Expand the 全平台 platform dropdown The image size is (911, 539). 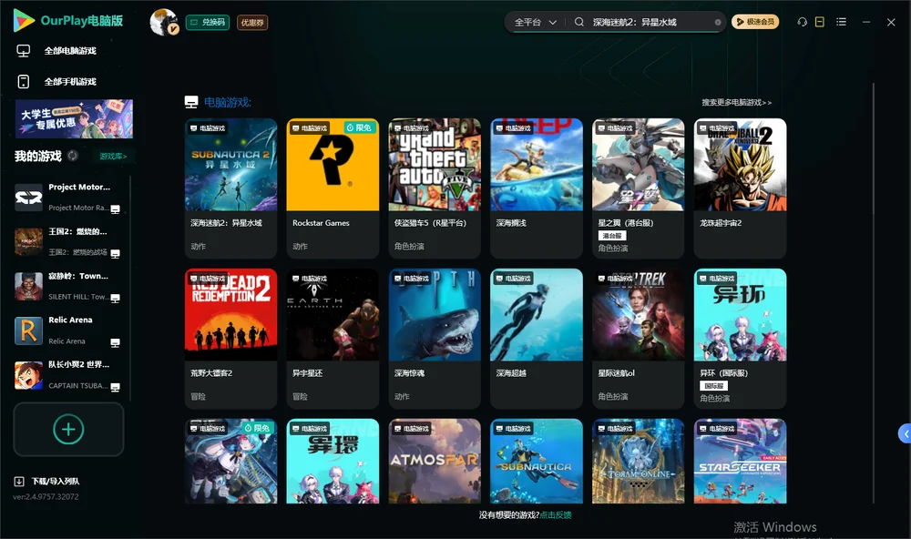(535, 22)
